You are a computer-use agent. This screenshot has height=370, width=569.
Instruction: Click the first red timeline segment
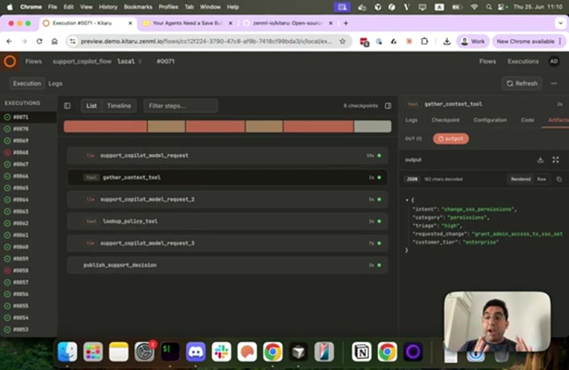(105, 126)
